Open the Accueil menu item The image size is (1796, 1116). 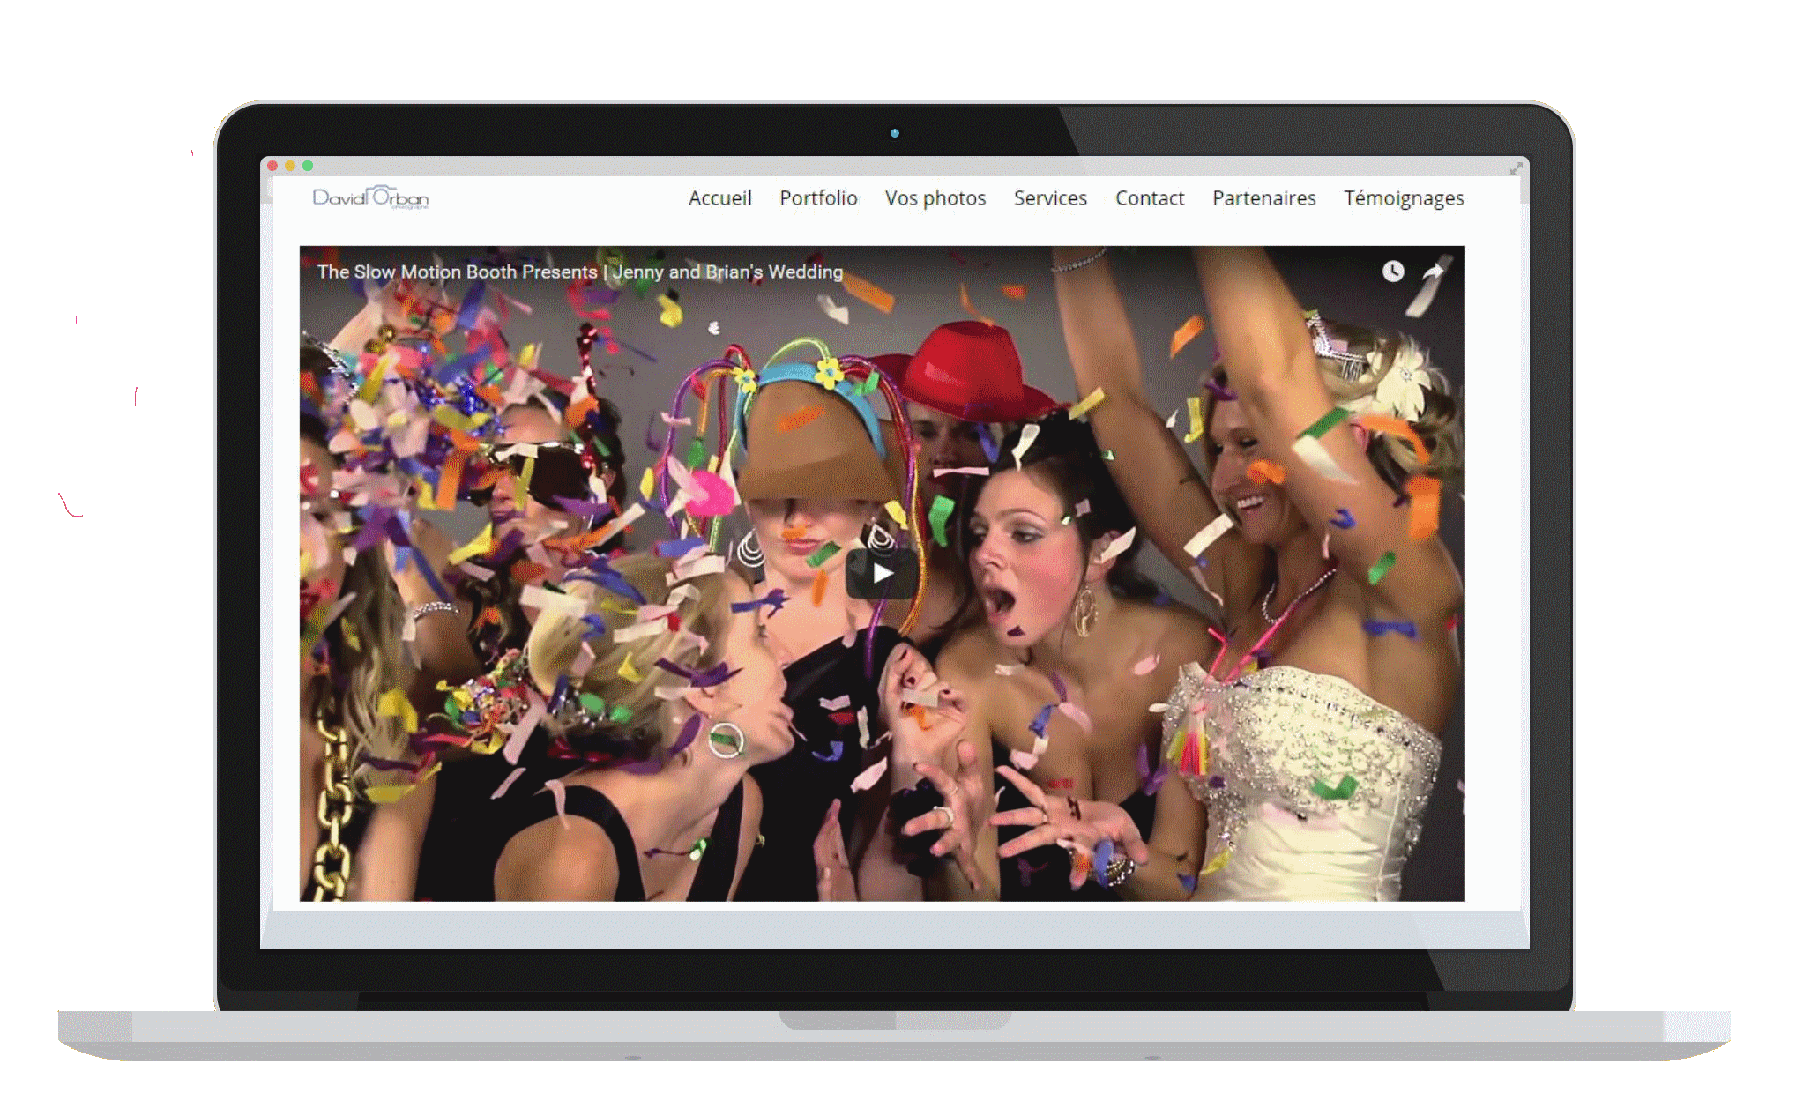click(719, 198)
